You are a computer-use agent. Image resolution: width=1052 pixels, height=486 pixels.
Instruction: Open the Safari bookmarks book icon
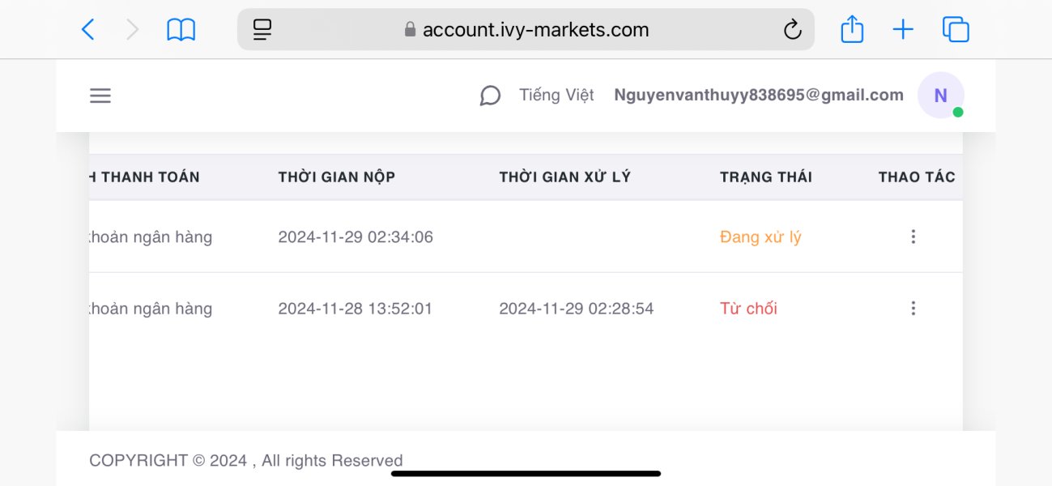(x=181, y=31)
